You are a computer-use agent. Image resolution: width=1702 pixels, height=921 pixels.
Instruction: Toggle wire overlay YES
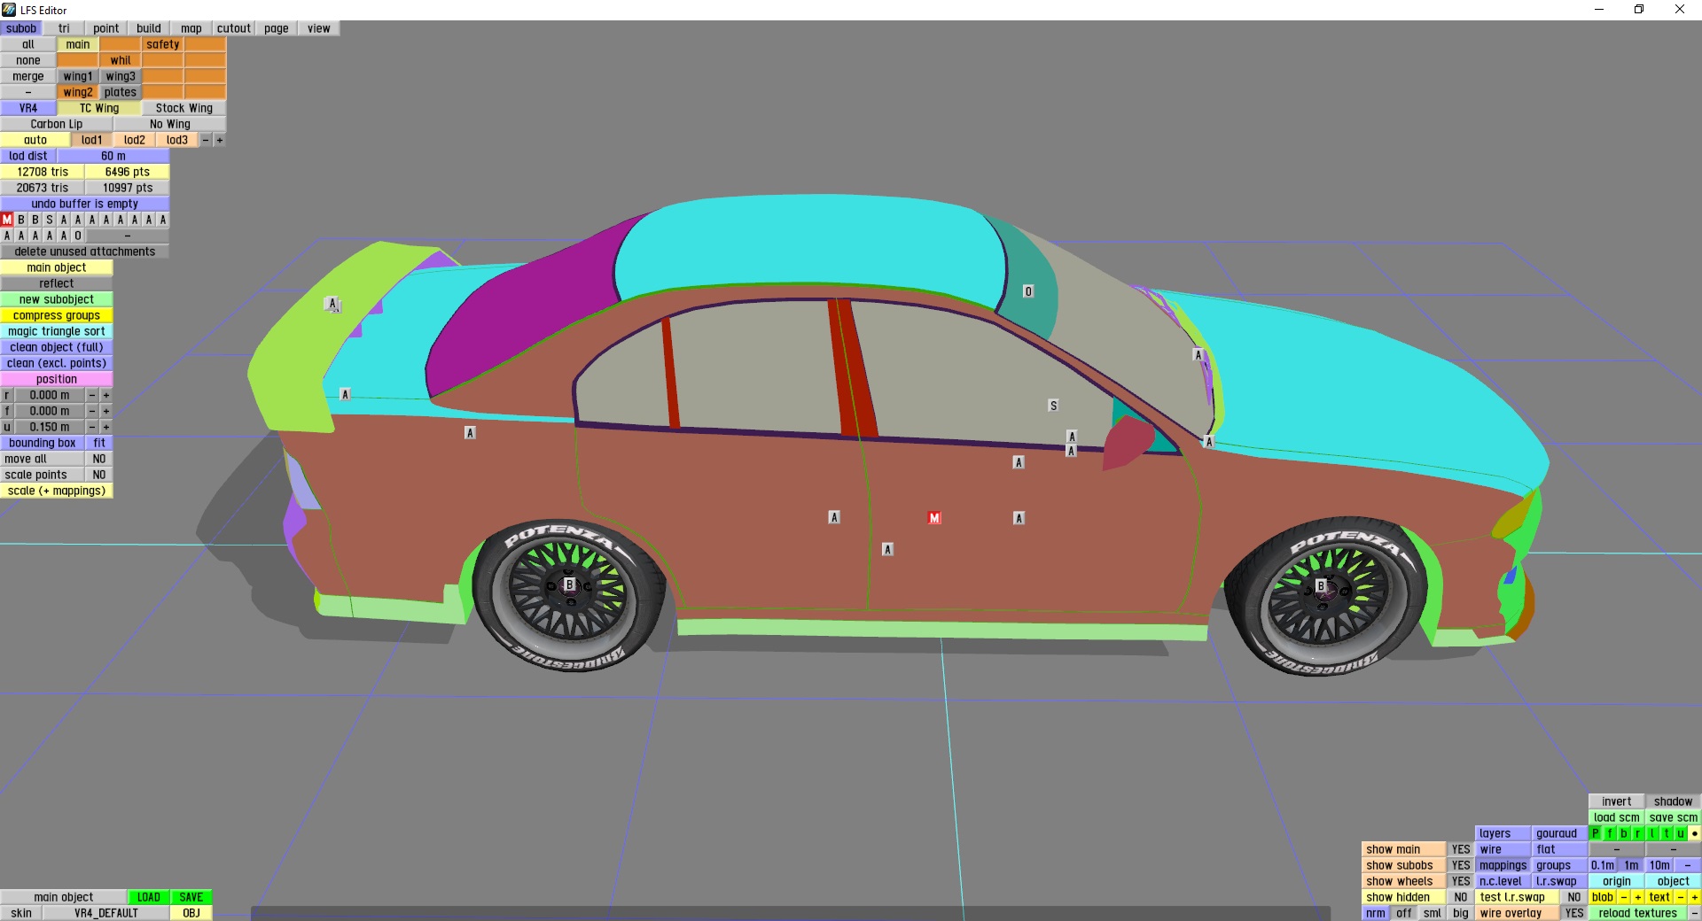1574,913
